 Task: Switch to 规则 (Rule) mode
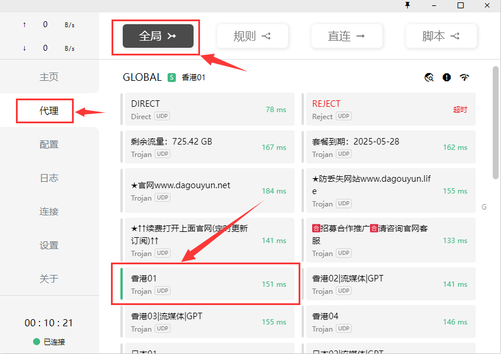[252, 36]
